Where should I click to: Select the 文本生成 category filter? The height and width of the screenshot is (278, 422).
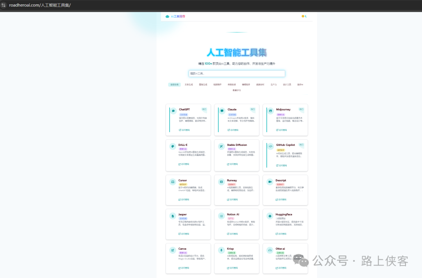(189, 85)
